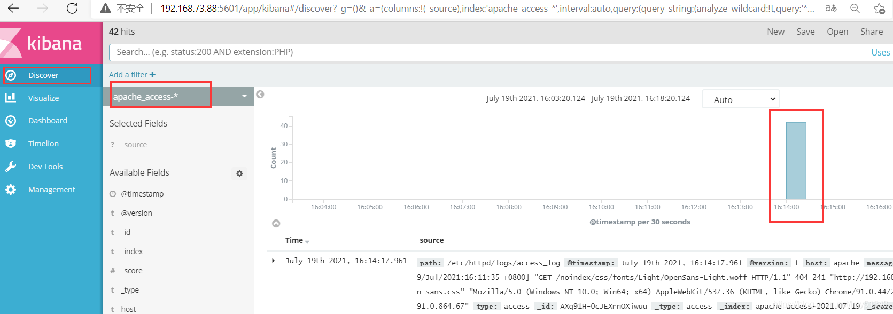The height and width of the screenshot is (314, 893).
Task: Click the Dashboard gauge icon
Action: click(x=11, y=121)
